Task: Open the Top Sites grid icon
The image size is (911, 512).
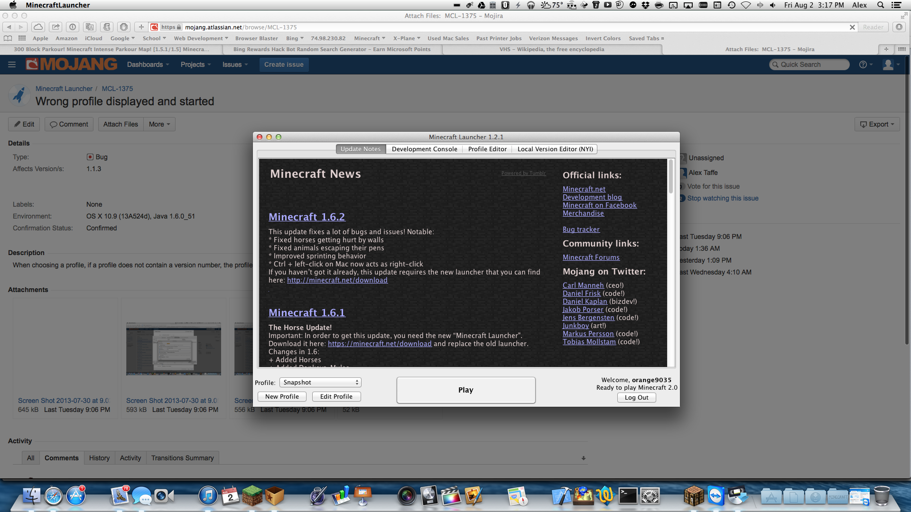Action: 22,38
